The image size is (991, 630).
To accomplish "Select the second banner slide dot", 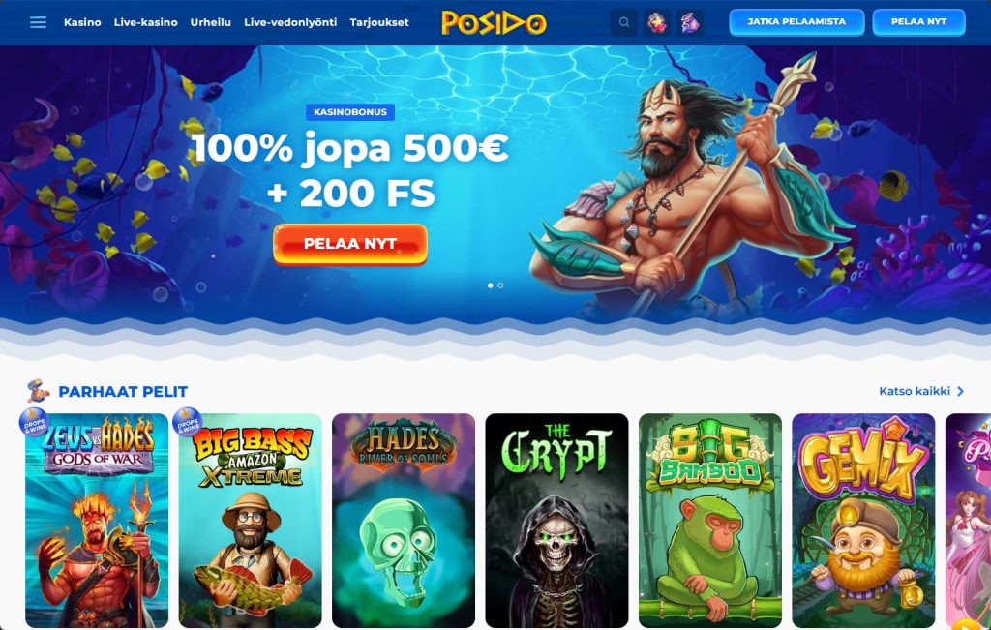I will point(500,285).
